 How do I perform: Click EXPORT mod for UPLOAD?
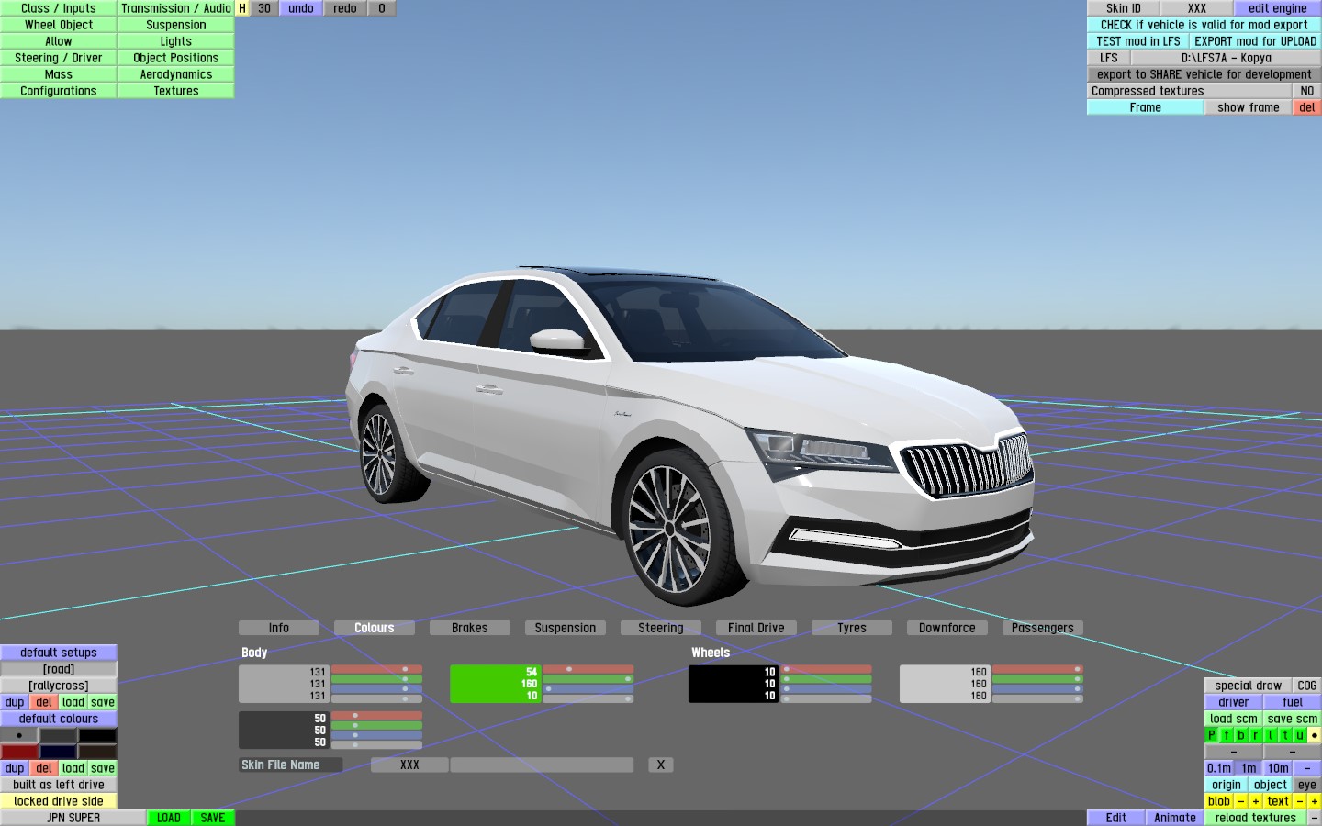(x=1256, y=41)
